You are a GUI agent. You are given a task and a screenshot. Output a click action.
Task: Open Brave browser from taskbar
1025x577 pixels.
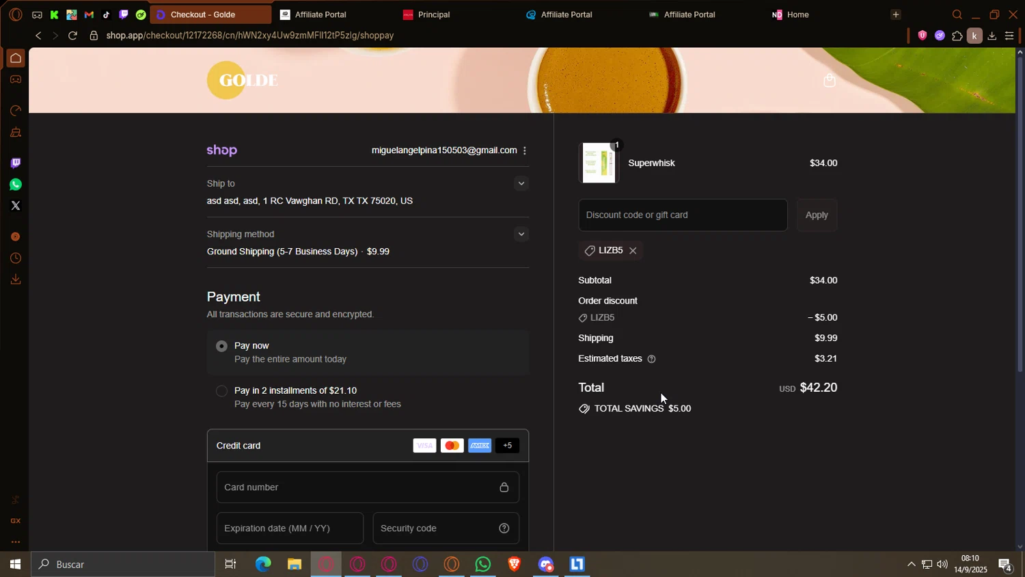(515, 564)
